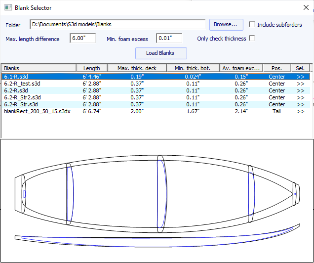Screen dimensions: 314x263
Task: Click the >> icon for 6.2-R_test.s3d
Action: click(x=301, y=84)
